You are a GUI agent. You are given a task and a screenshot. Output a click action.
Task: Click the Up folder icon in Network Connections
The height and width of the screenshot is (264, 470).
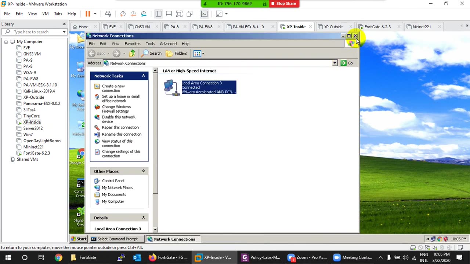click(x=132, y=54)
